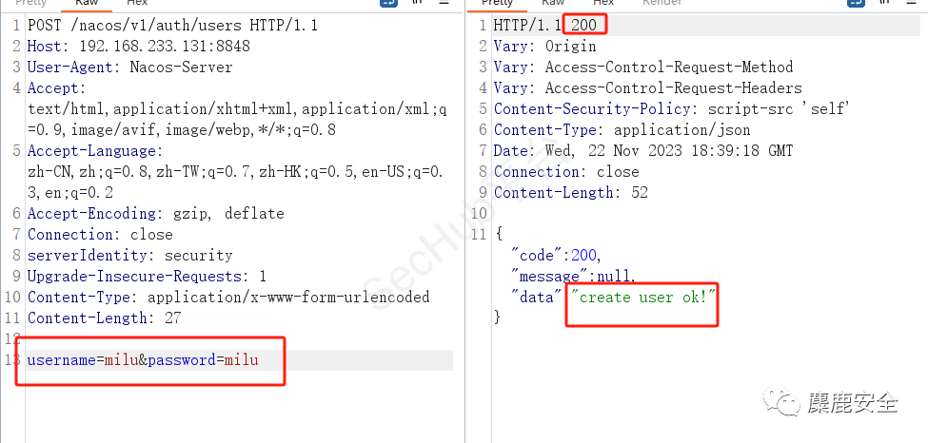Viewport: 928px width, 443px height.
Task: Switch to the request Pretty tab
Action: point(31,4)
